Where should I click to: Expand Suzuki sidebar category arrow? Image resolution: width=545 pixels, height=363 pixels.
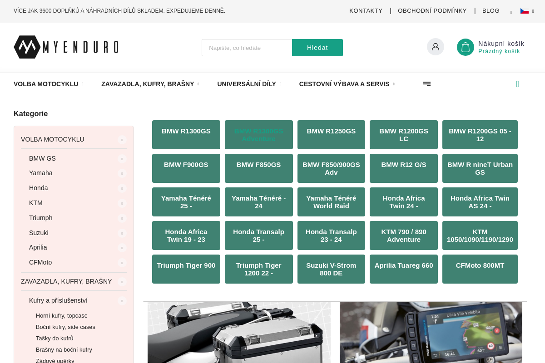122,233
